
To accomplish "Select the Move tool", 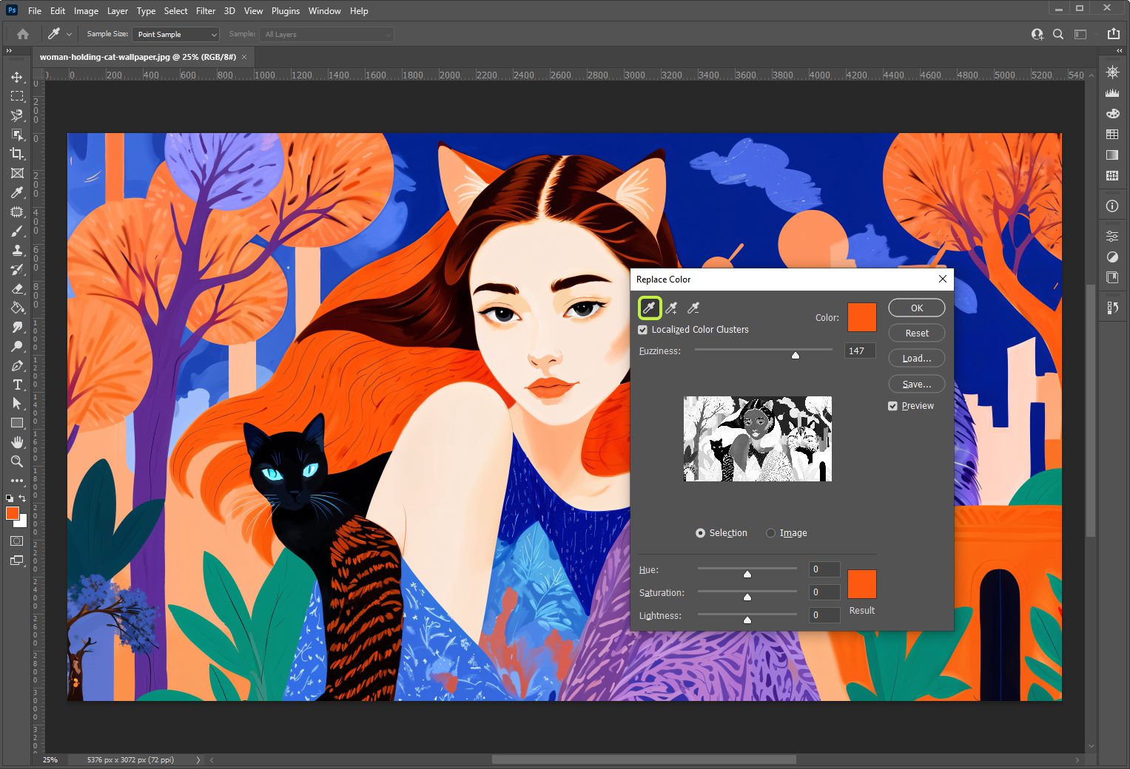I will pos(17,77).
